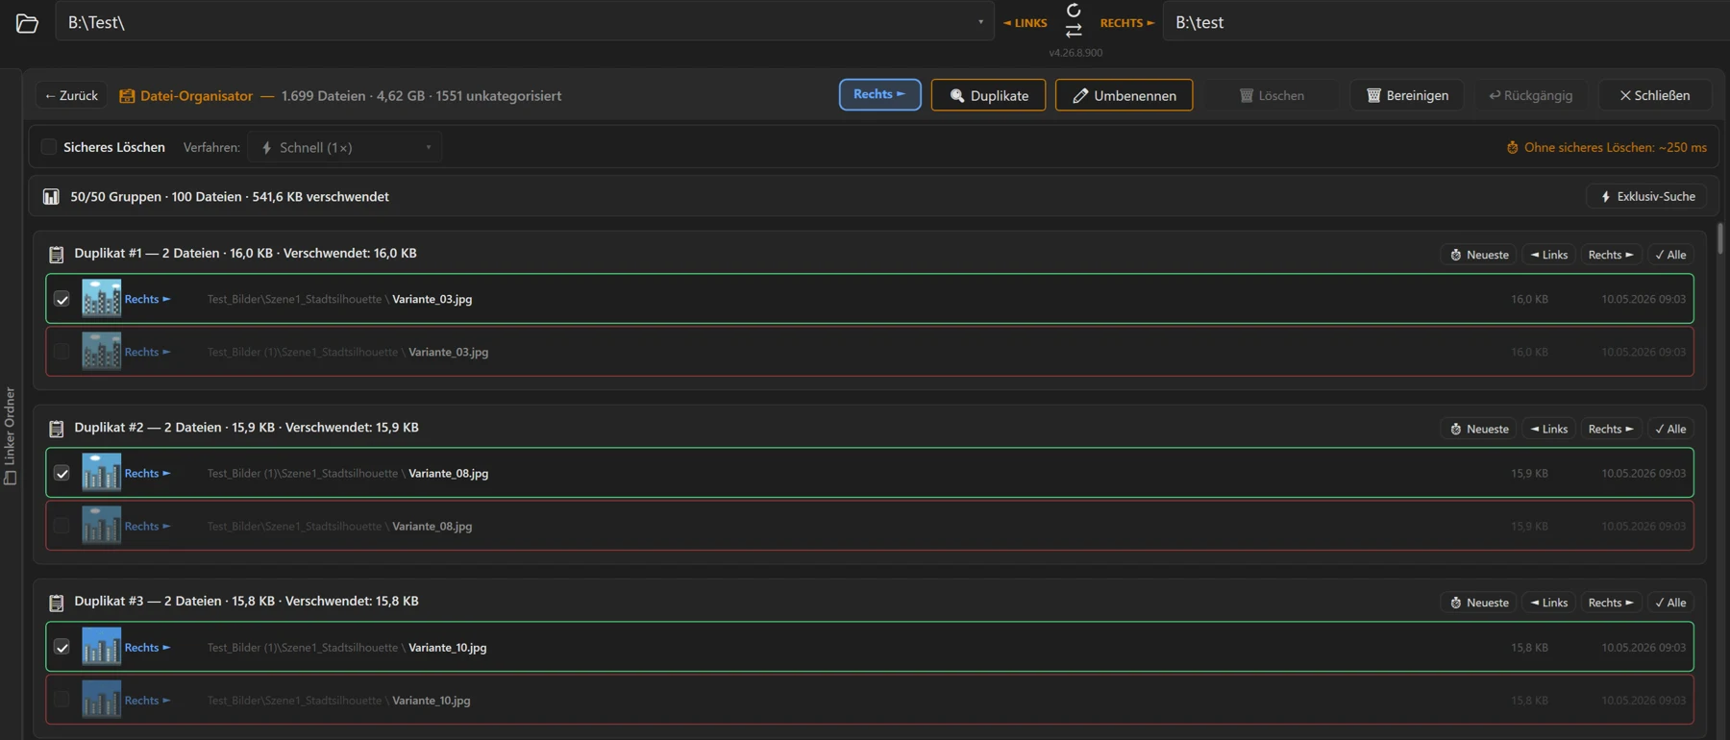
Task: Open thumbnail of Test_Bilder (1) Variante_08.jpg
Action: tap(101, 473)
